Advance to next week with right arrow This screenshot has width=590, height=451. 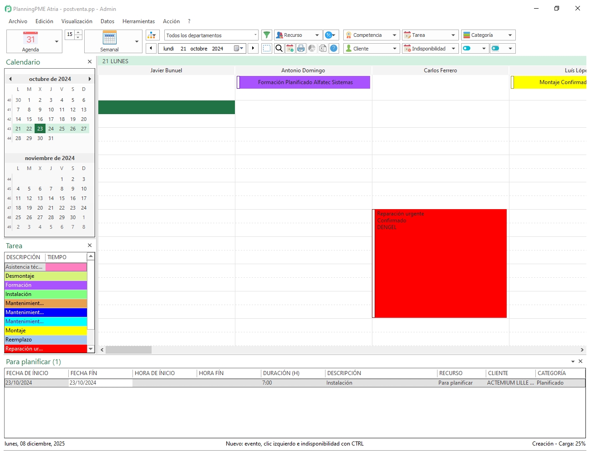[253, 48]
